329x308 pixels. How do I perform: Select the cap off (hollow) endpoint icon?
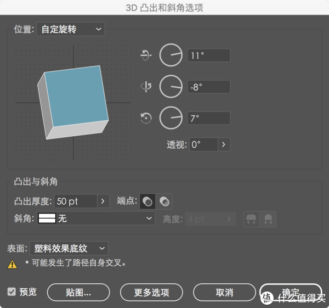(x=164, y=201)
